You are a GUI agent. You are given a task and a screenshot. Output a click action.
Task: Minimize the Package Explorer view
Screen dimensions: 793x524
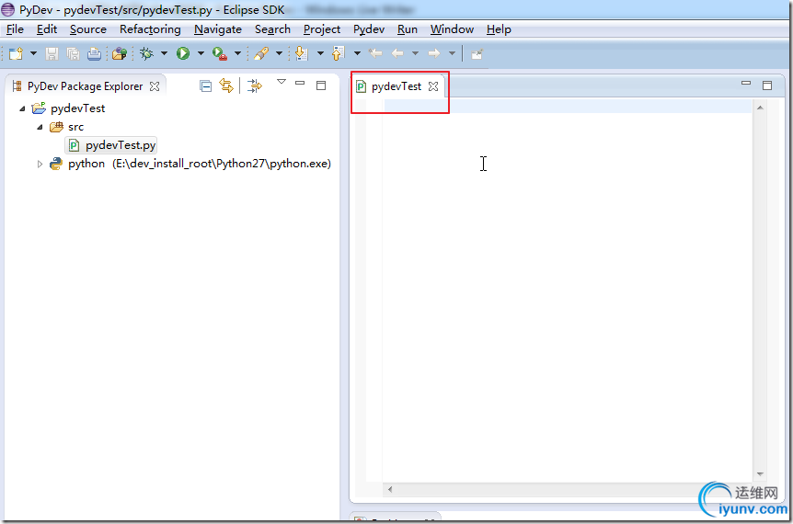pos(300,83)
